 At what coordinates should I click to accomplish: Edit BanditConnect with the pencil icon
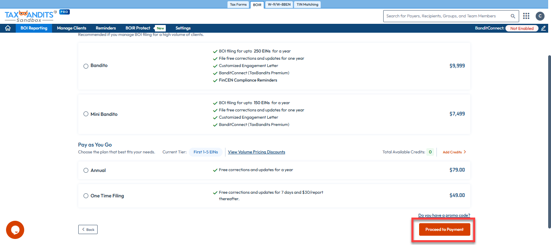click(x=543, y=28)
